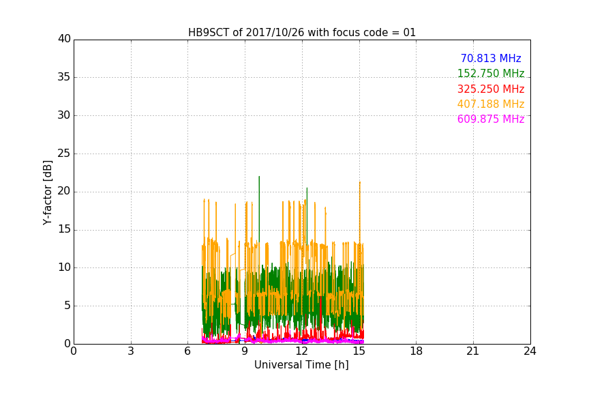Click the x-axis tick label 18
This screenshot has width=589, height=393.
(x=417, y=351)
